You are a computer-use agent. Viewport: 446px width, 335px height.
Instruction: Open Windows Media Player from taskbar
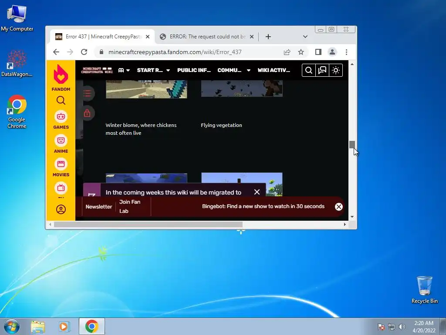64,326
